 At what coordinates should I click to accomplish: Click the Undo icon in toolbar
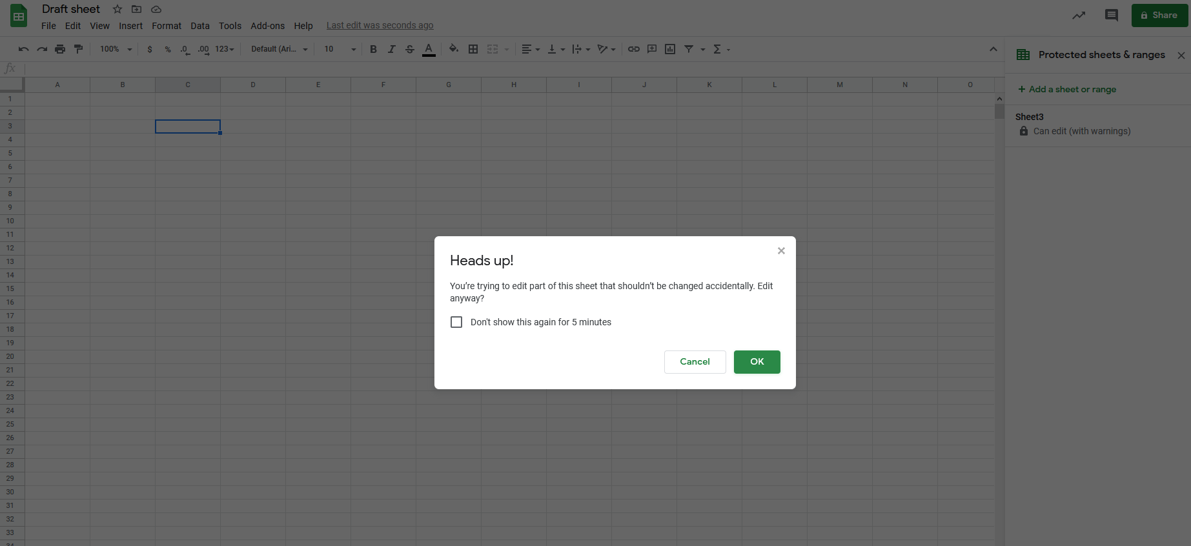23,49
